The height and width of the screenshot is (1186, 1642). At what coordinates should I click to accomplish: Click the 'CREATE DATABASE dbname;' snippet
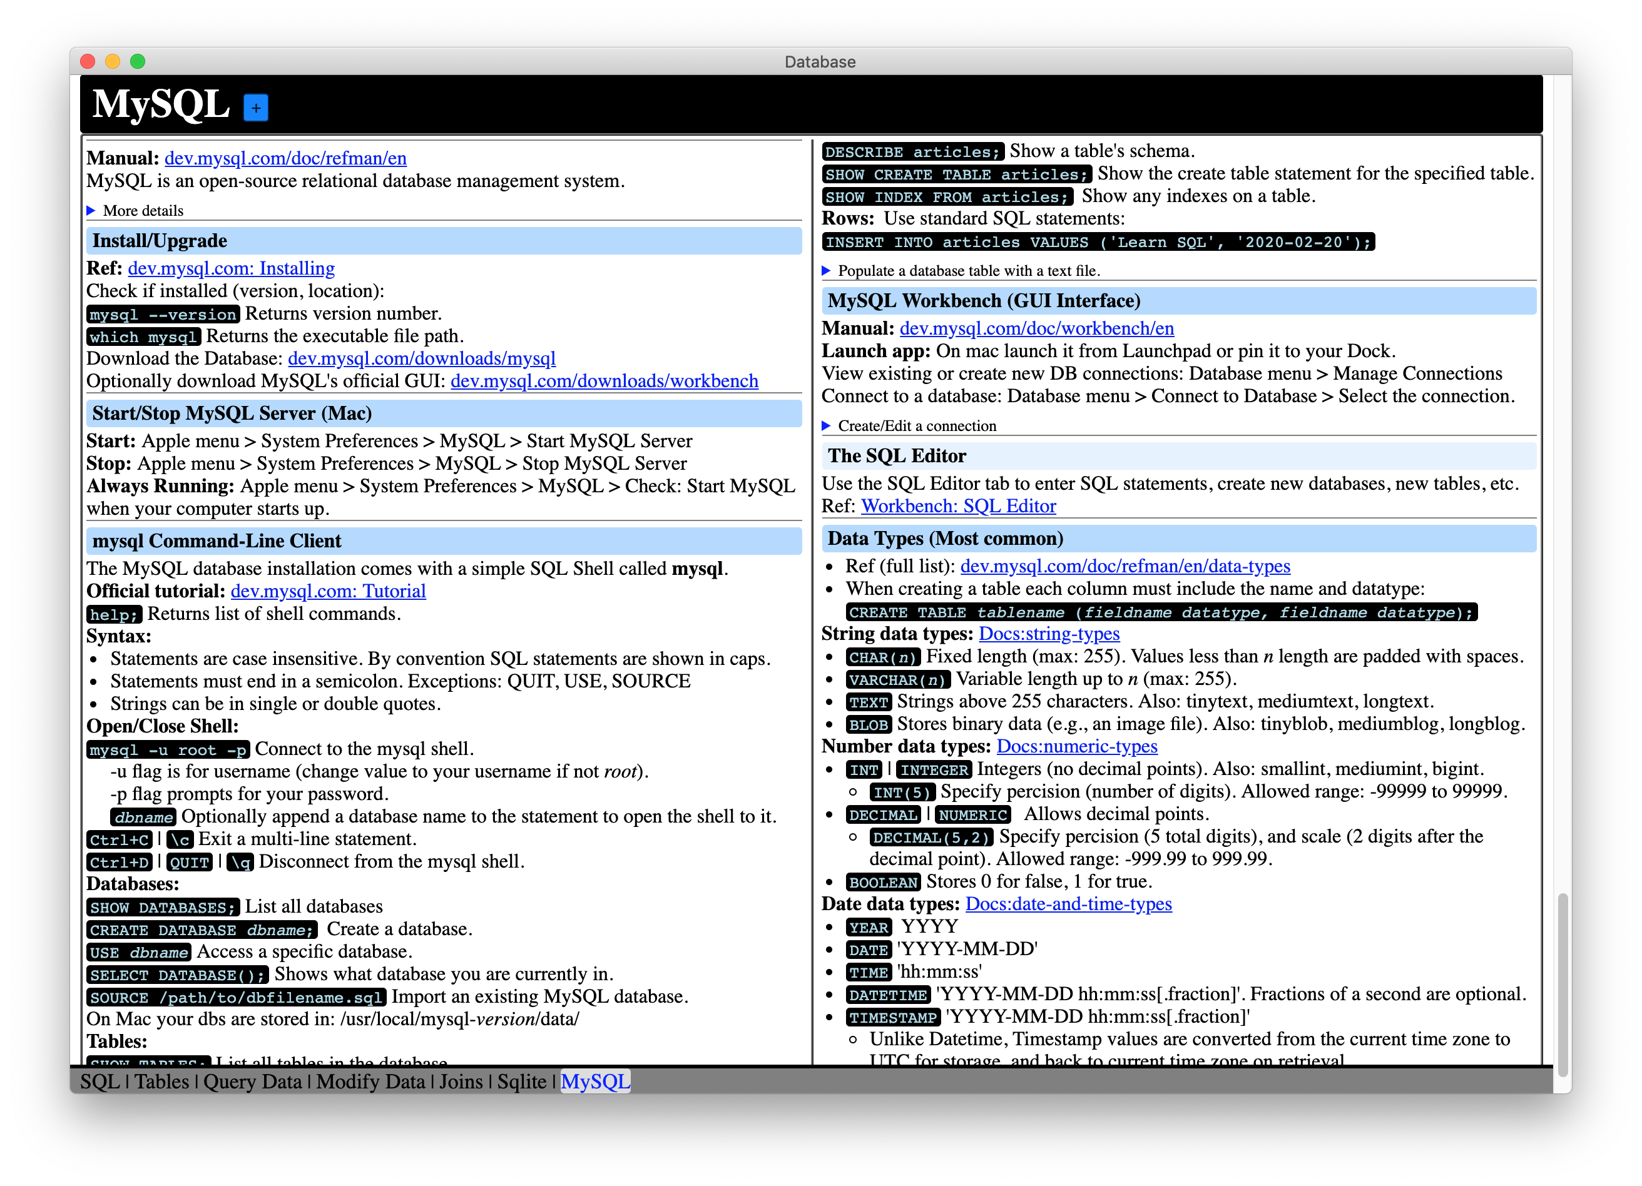pyautogui.click(x=202, y=930)
